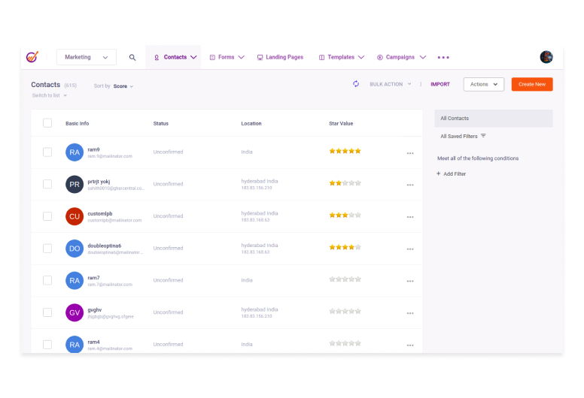Click hyderabad India location for gvghv

[260, 309]
